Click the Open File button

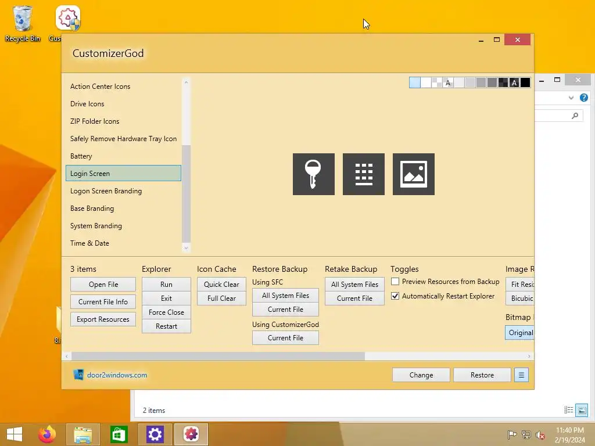pos(103,285)
